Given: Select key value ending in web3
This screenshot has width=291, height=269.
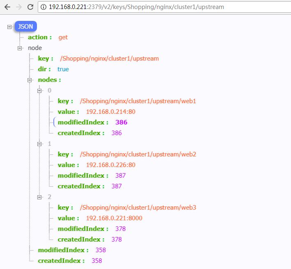Looking at the screenshot, I should 138,208.
